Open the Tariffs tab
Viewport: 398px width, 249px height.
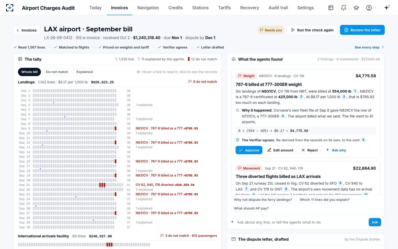pyautogui.click(x=224, y=8)
